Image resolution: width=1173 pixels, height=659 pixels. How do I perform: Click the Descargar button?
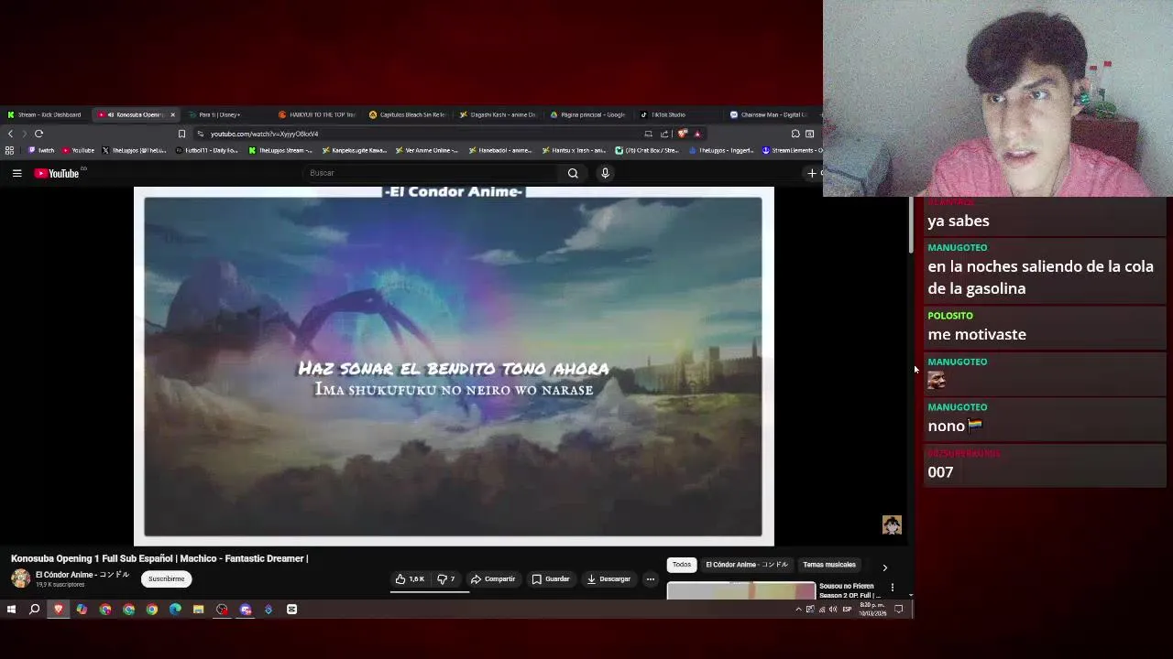[x=608, y=579]
